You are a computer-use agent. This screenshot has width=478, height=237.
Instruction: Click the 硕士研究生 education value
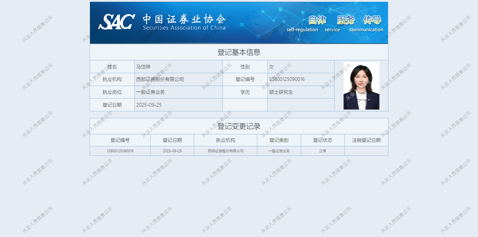click(281, 92)
